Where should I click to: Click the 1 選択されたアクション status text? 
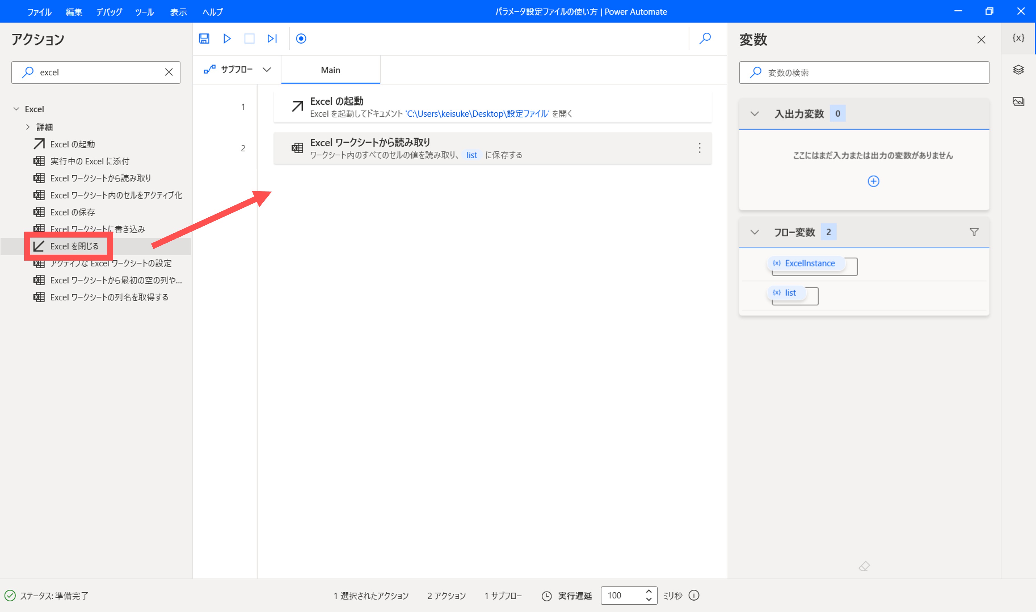(371, 595)
